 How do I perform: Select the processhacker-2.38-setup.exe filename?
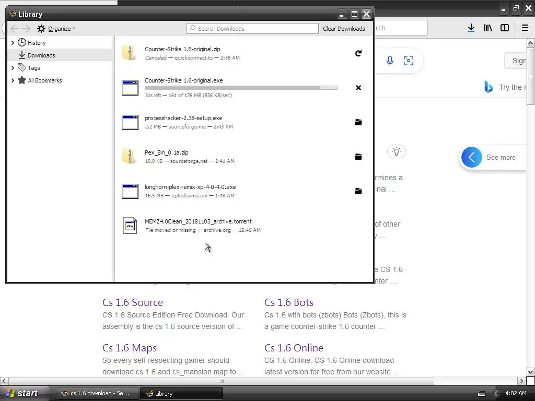click(x=183, y=118)
